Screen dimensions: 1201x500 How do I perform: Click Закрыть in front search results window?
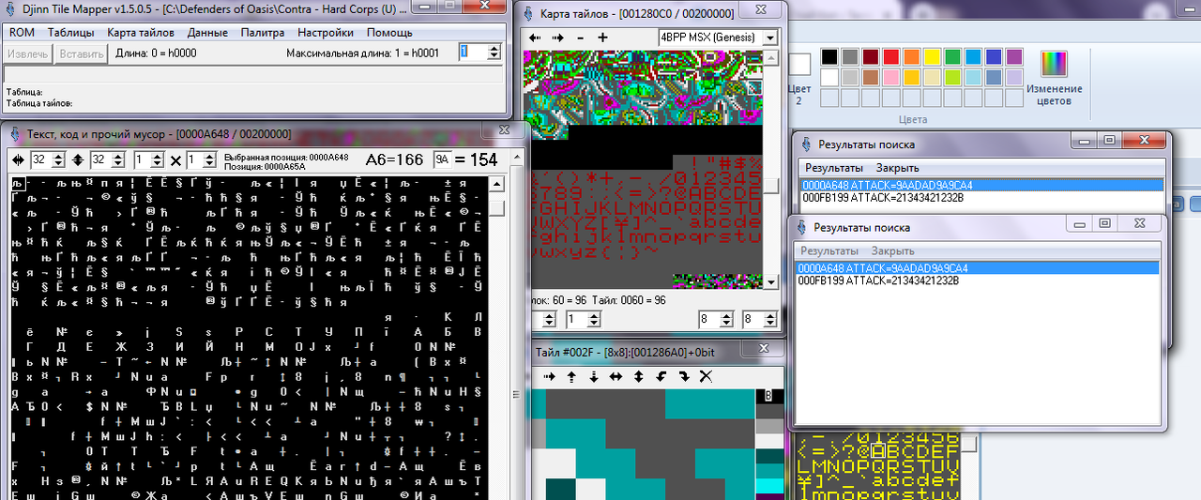coord(890,250)
